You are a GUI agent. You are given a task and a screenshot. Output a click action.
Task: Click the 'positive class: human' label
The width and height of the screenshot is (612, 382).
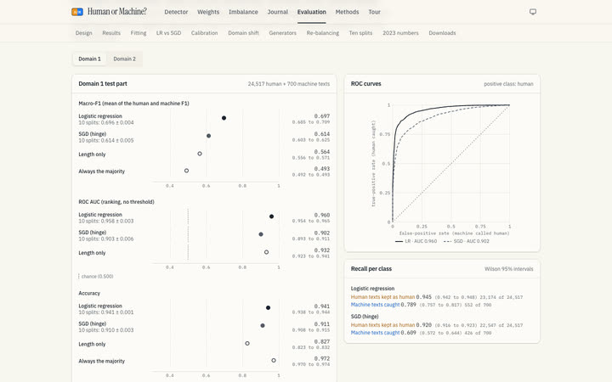coord(508,84)
